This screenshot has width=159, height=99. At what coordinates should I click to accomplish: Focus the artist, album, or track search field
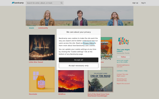pyautogui.click(x=45, y=3)
